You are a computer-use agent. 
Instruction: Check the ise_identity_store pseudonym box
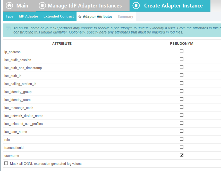[182, 99]
